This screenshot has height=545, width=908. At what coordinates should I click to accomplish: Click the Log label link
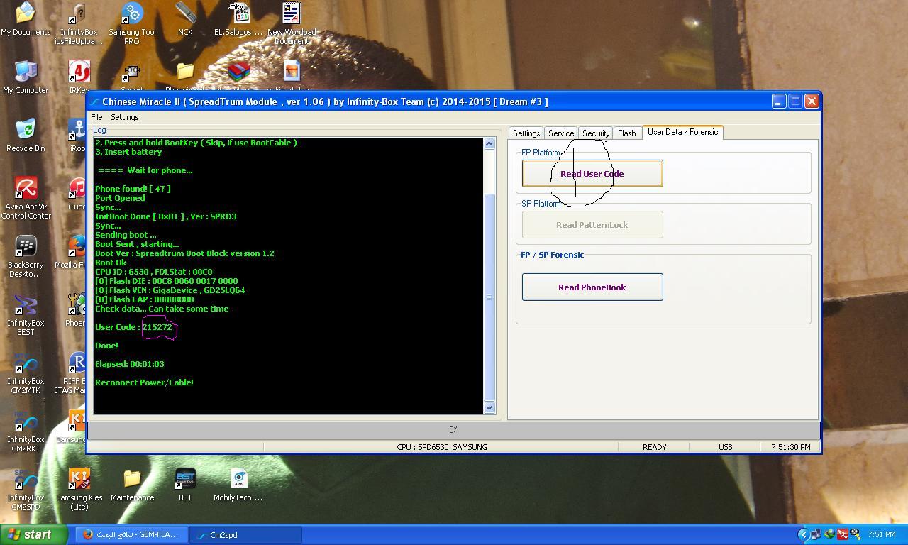pyautogui.click(x=99, y=130)
